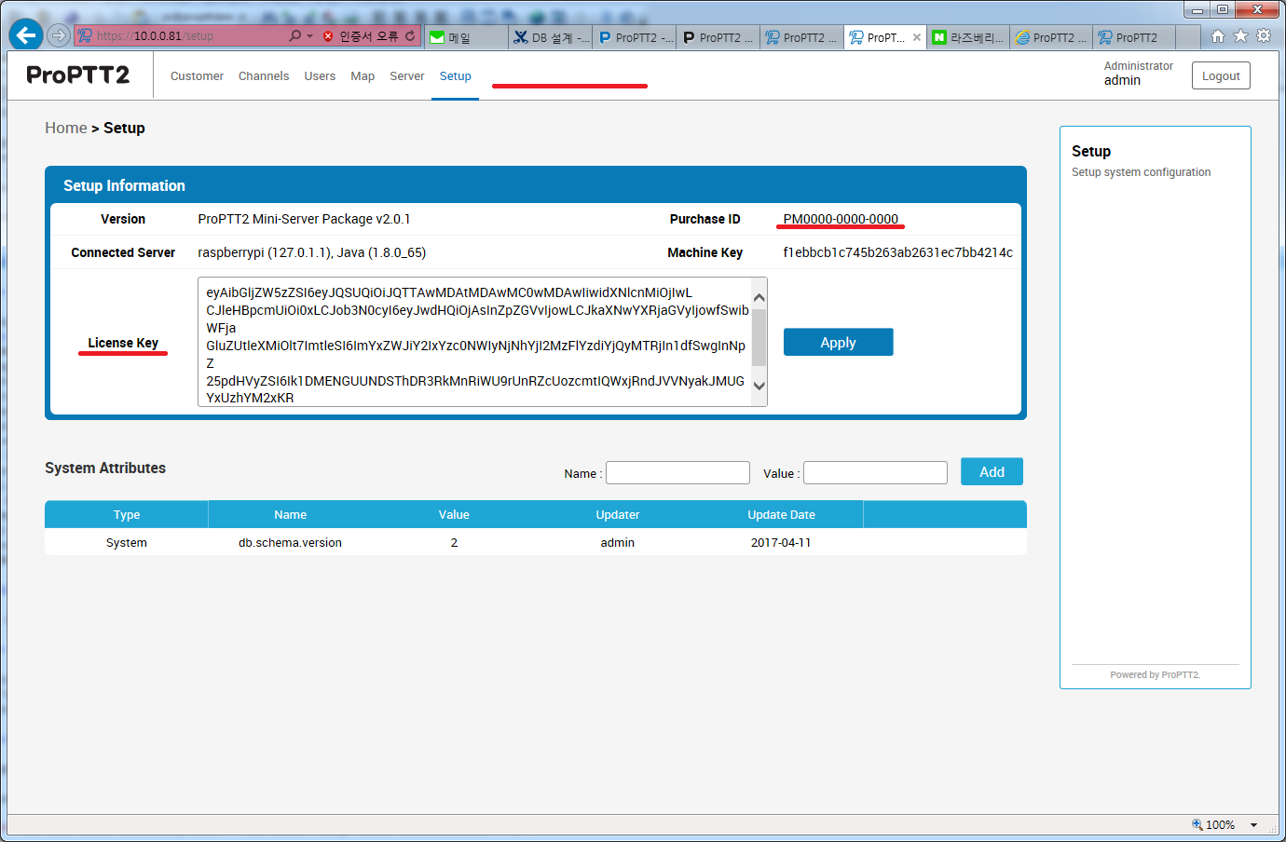Click the certificate error warning icon
The height and width of the screenshot is (842, 1286).
click(x=328, y=36)
